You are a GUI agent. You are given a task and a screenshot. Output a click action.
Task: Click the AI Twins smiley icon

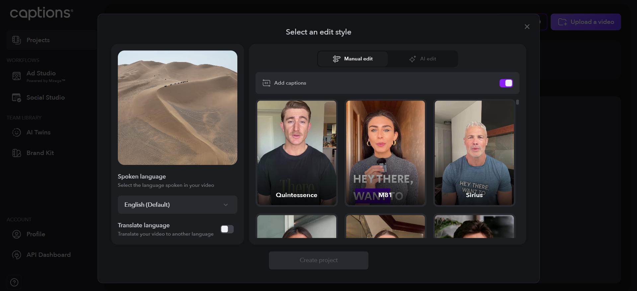click(16, 132)
